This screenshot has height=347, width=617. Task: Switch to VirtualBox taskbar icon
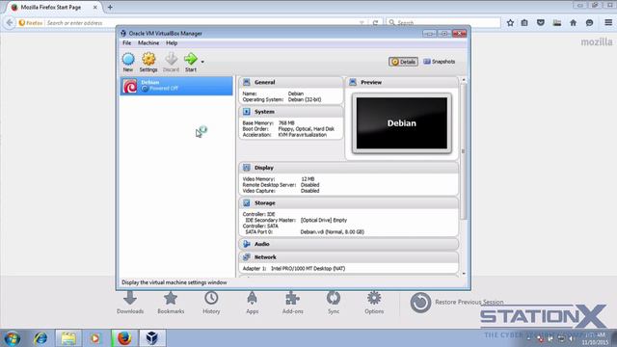pos(152,338)
